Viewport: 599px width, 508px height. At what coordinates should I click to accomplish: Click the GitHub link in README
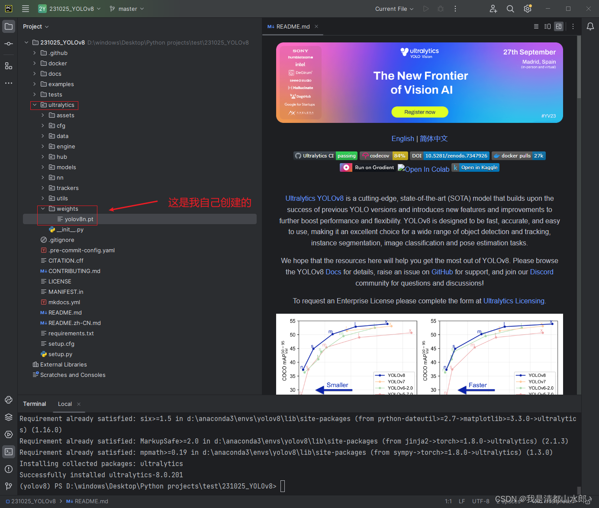tap(442, 272)
